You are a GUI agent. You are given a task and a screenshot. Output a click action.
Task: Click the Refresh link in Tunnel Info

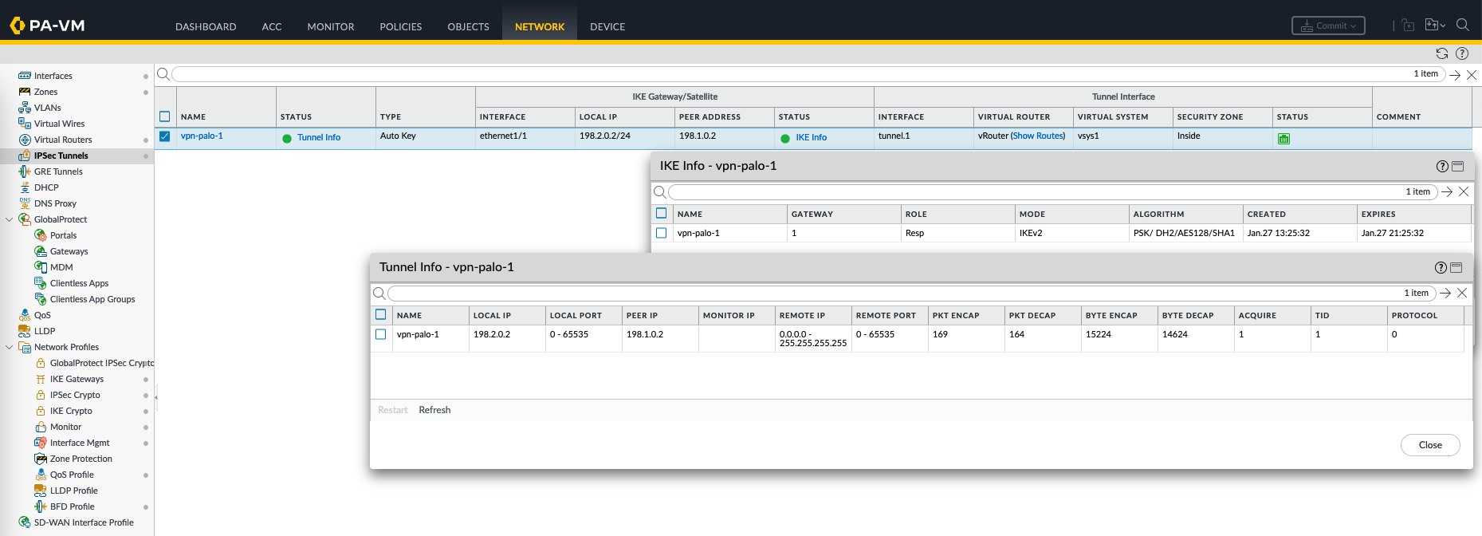coord(434,410)
